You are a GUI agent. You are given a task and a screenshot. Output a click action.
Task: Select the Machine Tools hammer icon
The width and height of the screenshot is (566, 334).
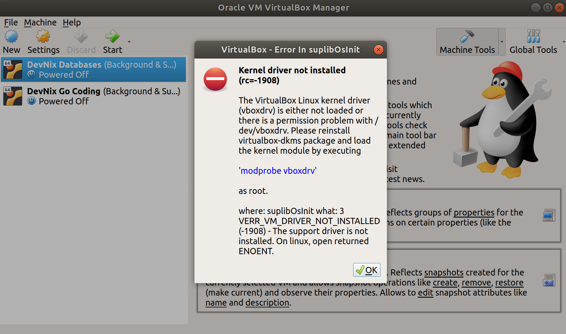(467, 37)
